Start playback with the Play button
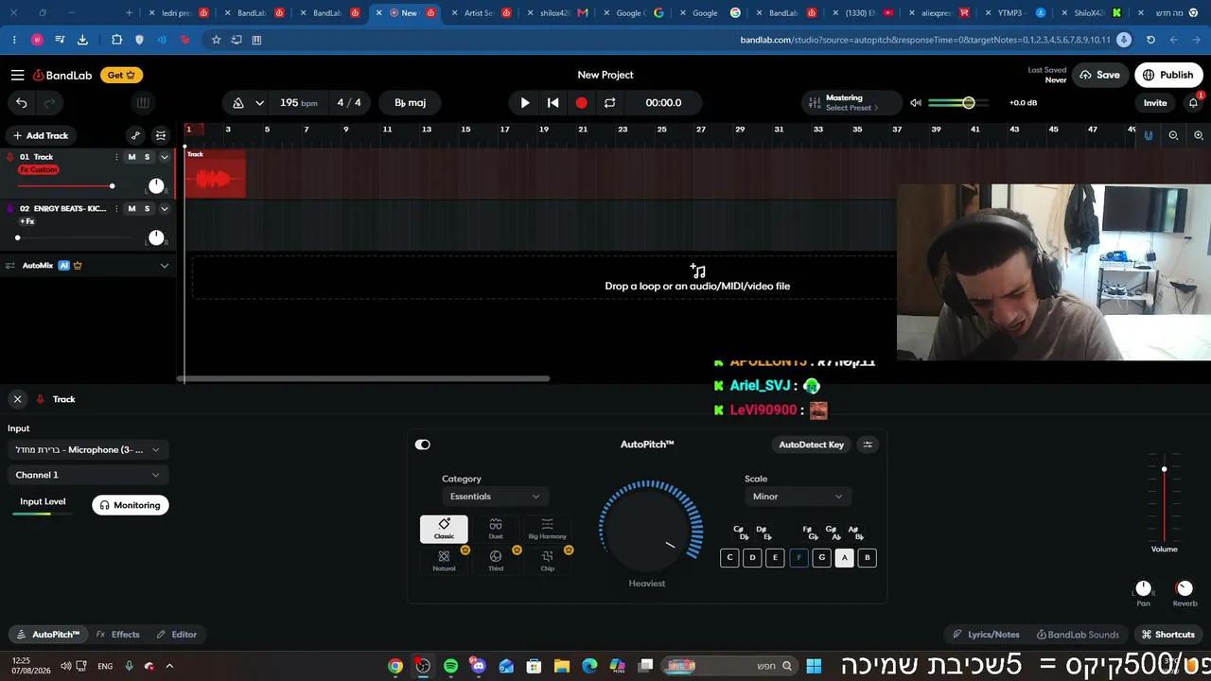 click(525, 103)
